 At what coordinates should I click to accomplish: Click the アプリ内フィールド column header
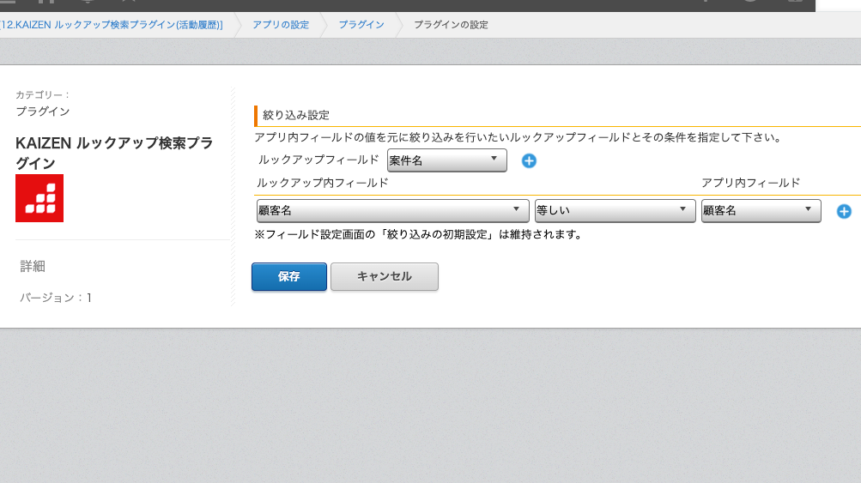coord(750,183)
